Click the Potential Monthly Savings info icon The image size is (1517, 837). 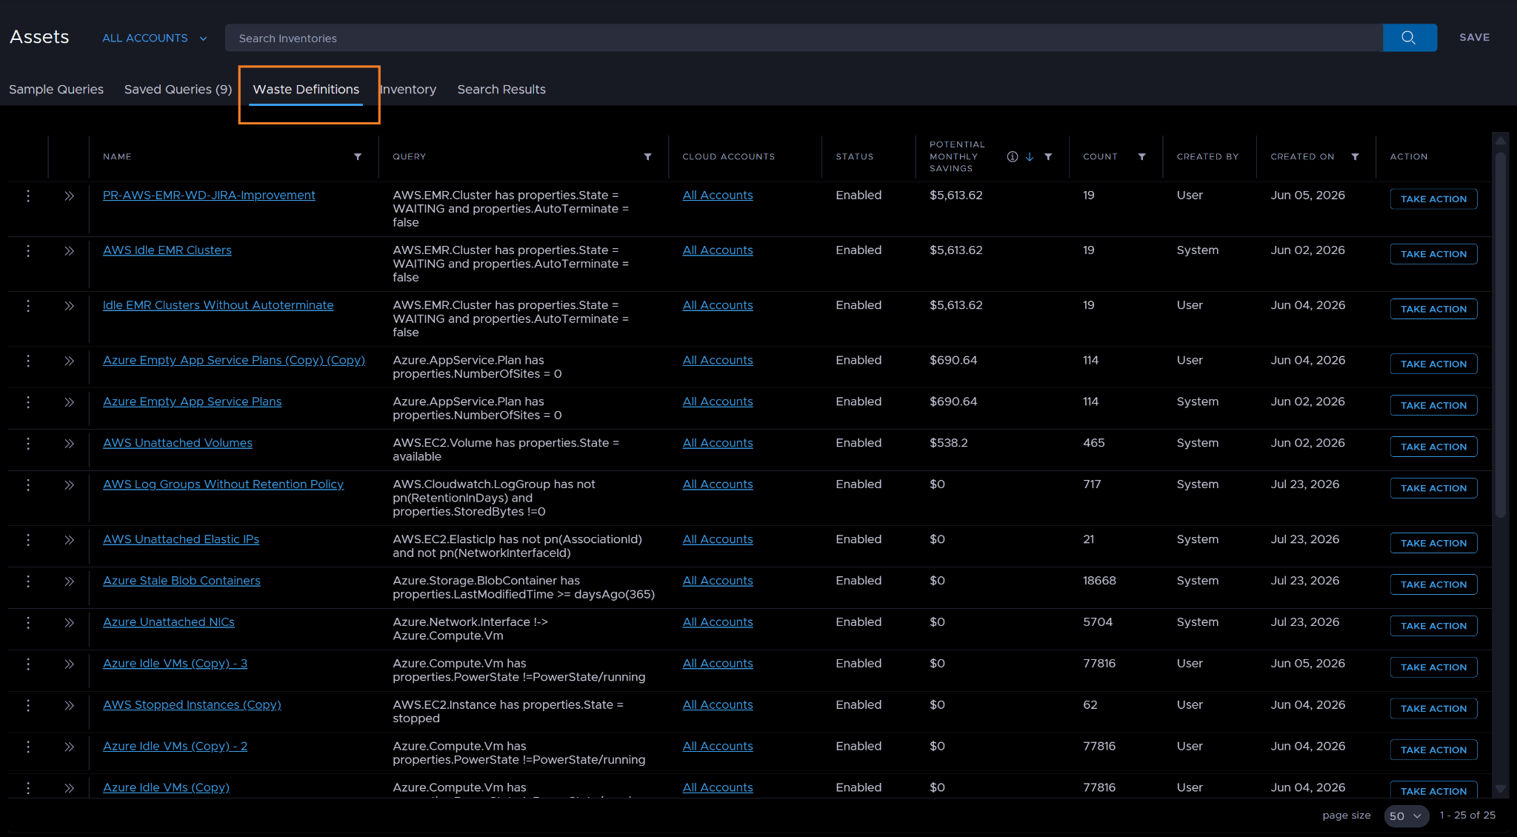pos(1013,157)
